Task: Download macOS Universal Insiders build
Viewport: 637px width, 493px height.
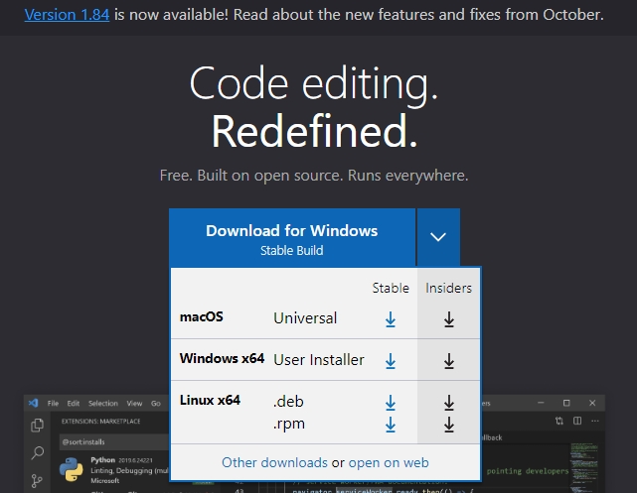Action: (448, 319)
